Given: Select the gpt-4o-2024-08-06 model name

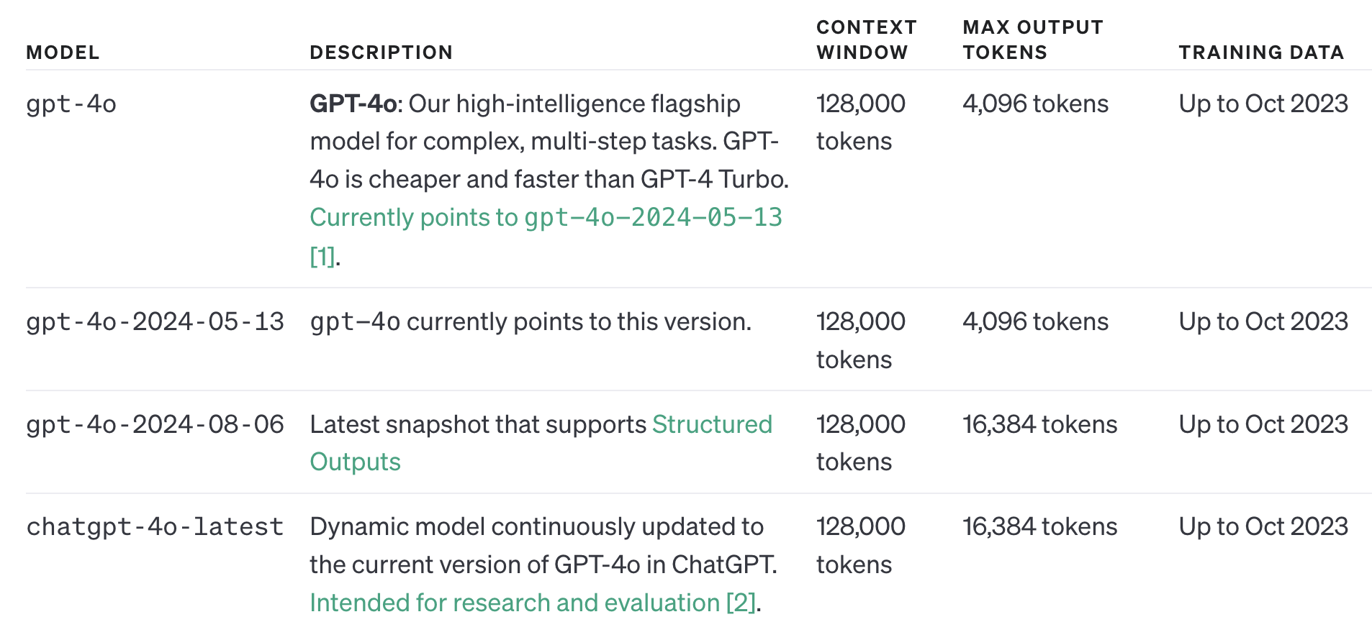Looking at the screenshot, I should 155,424.
